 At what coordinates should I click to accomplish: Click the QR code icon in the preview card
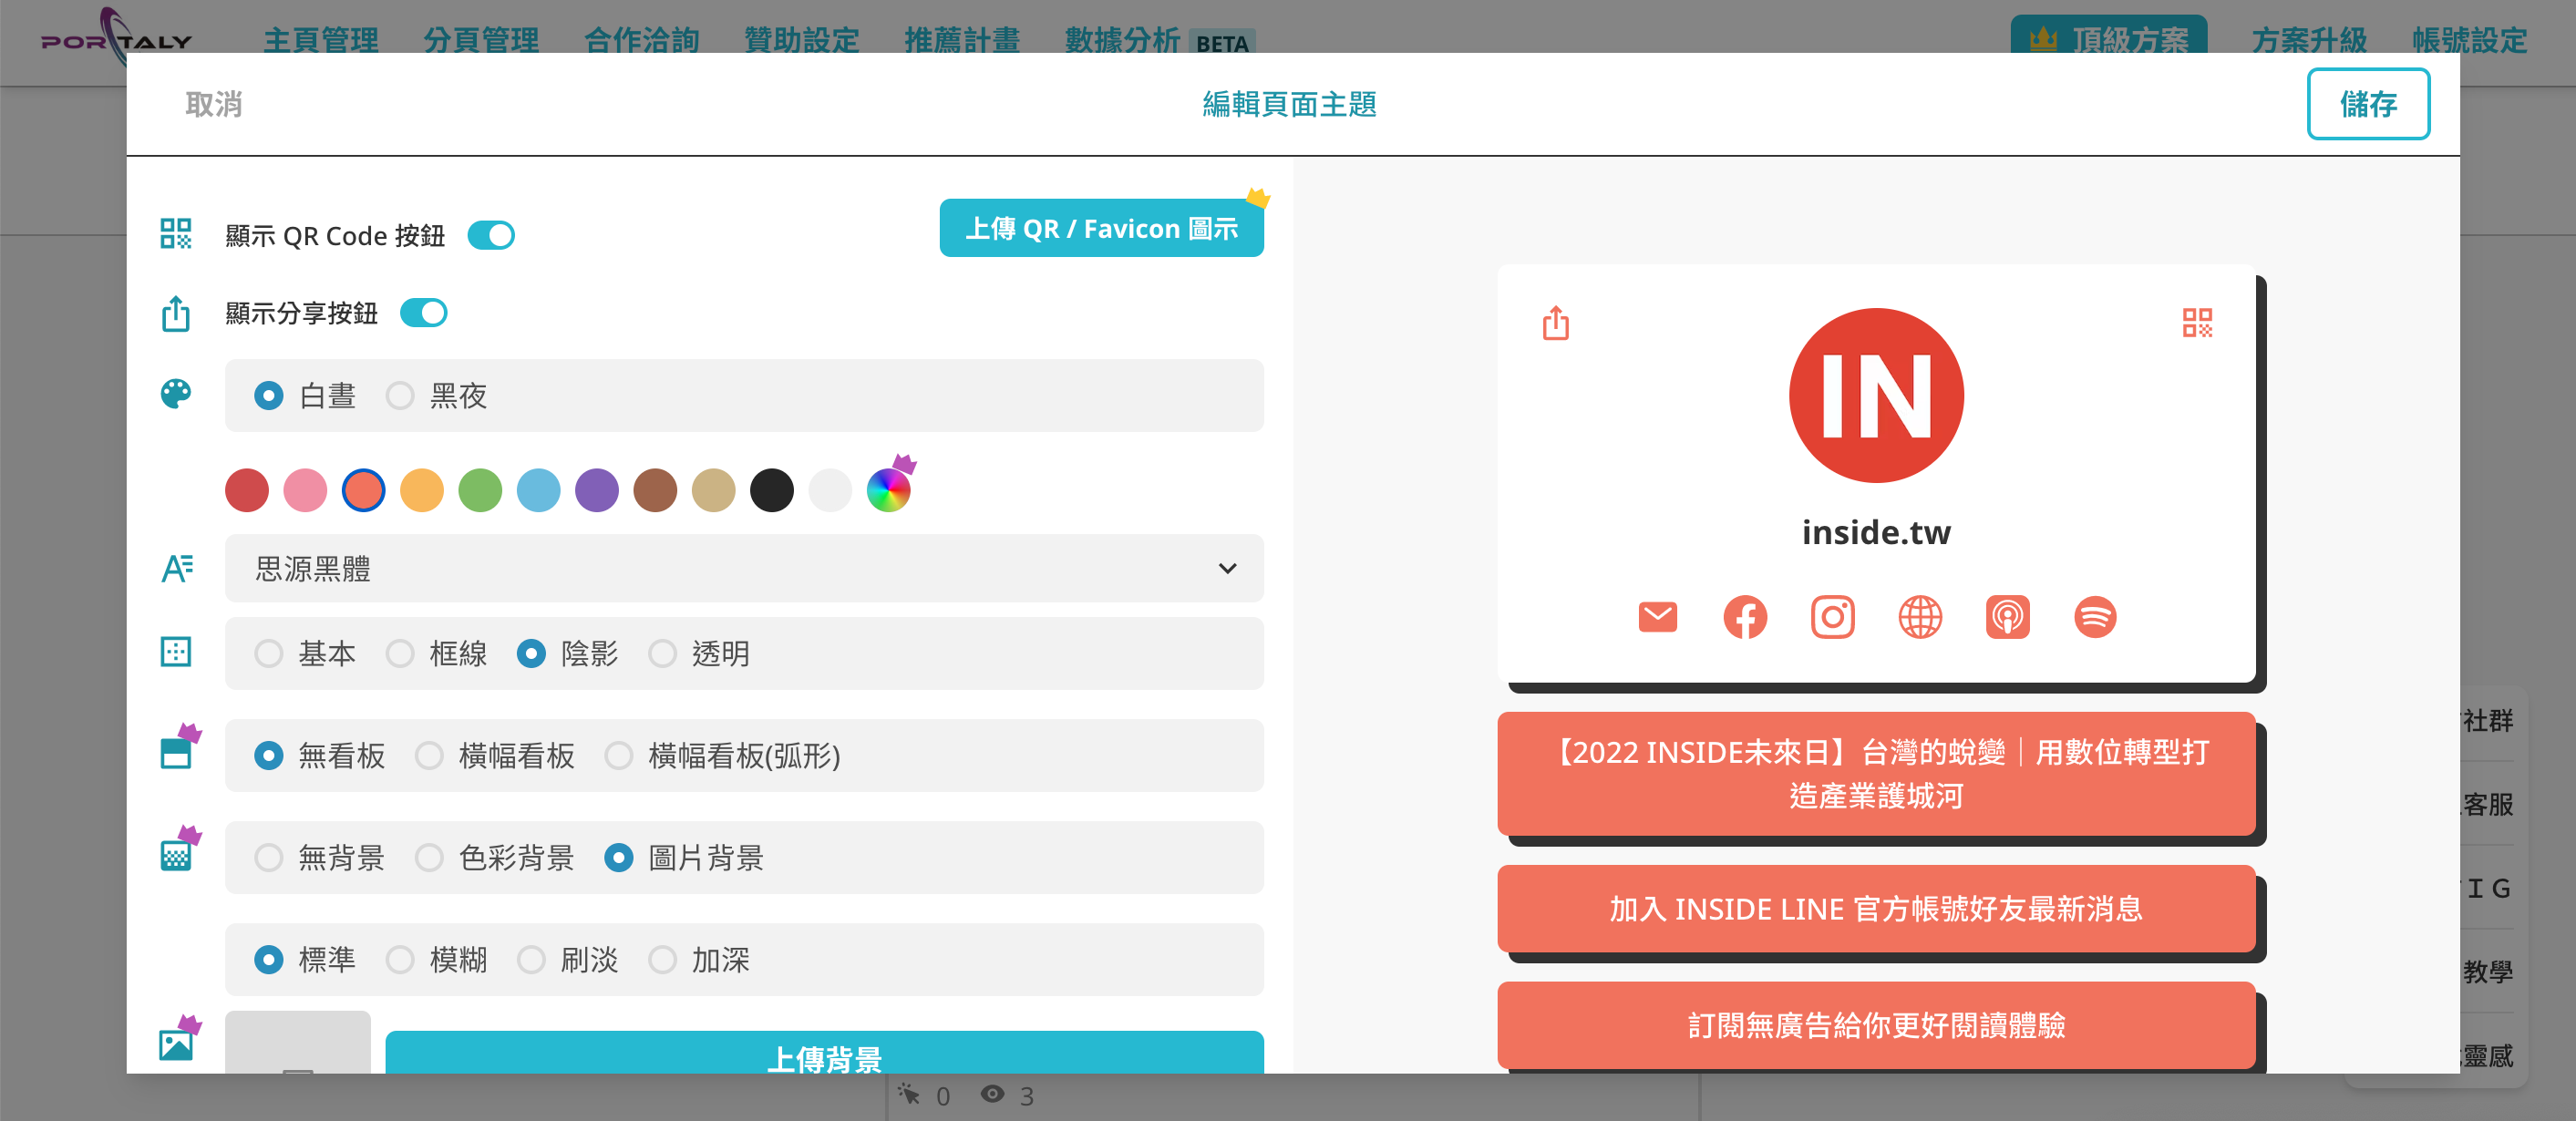tap(2197, 322)
